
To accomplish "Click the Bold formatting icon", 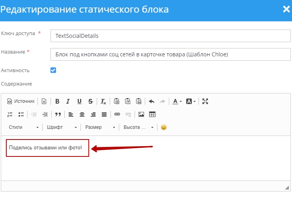I will (57, 101).
